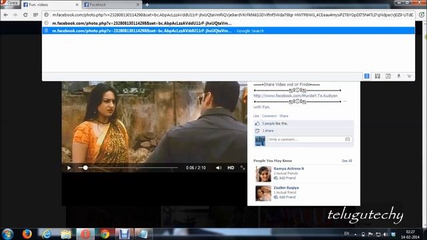The width and height of the screenshot is (427, 240).
Task: Launch Chrome from the taskbar
Action: (105, 234)
